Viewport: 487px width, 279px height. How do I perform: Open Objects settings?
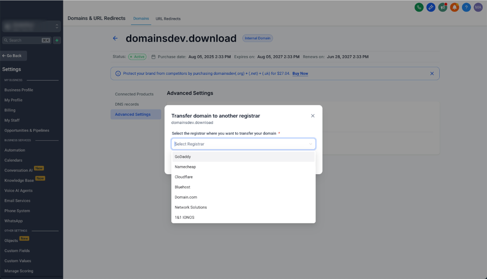11,240
